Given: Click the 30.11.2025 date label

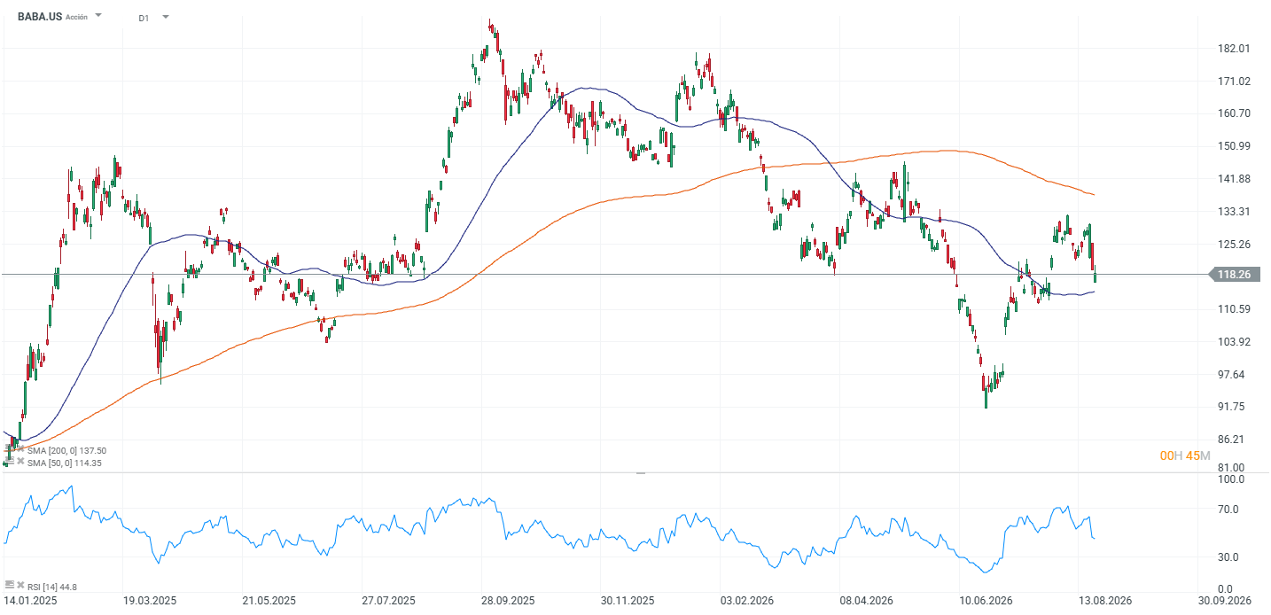Looking at the screenshot, I should coord(628,601).
